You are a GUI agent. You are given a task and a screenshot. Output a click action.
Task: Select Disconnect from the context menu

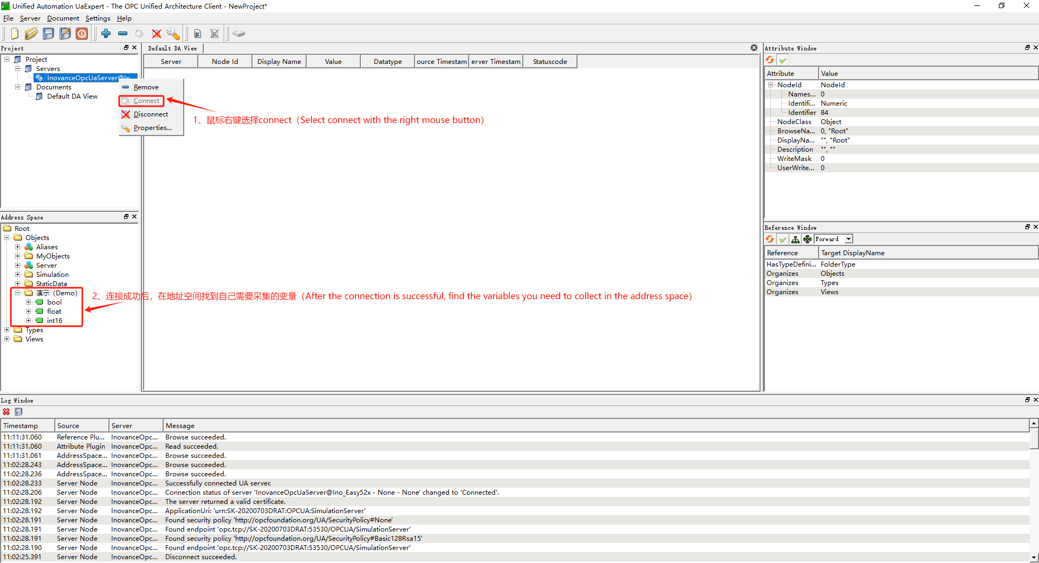[x=151, y=114]
